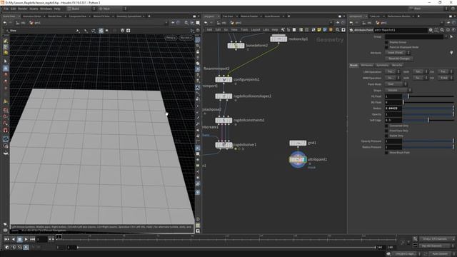Open the network editor Tools menu

(x=244, y=30)
